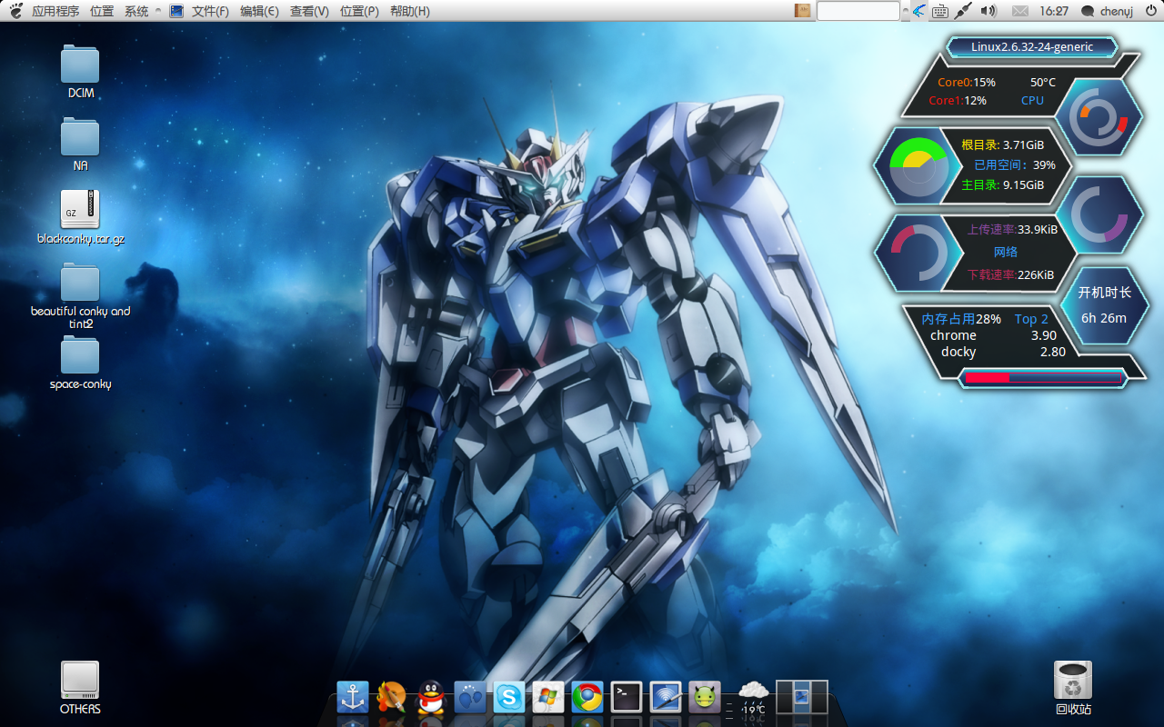Click the docky process row in Top 2
1164x727 pixels.
pos(1003,352)
